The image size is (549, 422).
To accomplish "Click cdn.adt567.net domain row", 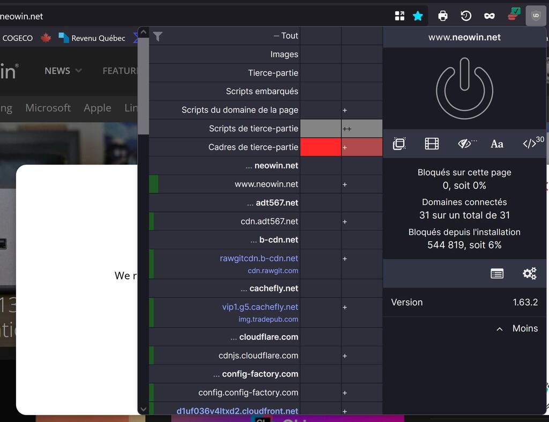I will click(x=225, y=221).
